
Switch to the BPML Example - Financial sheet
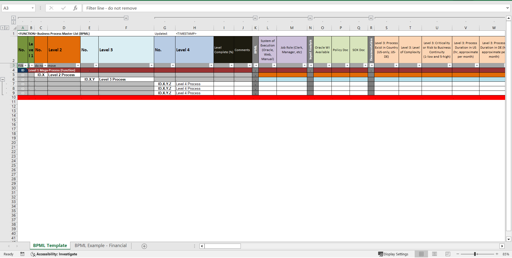click(101, 245)
